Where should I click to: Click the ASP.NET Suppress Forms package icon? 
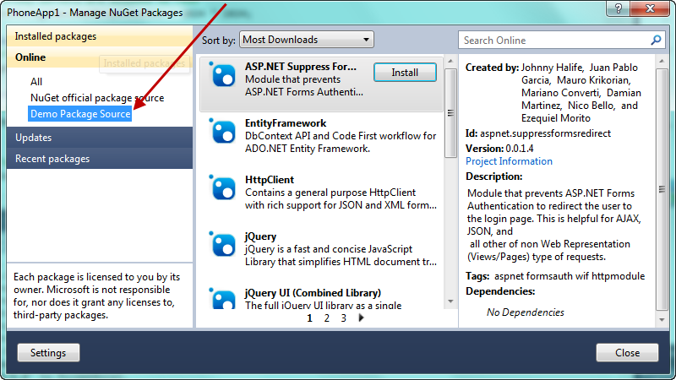pyautogui.click(x=222, y=75)
